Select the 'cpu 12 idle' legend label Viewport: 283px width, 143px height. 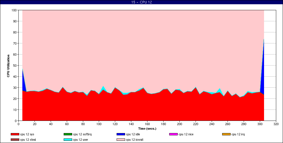[133, 134]
